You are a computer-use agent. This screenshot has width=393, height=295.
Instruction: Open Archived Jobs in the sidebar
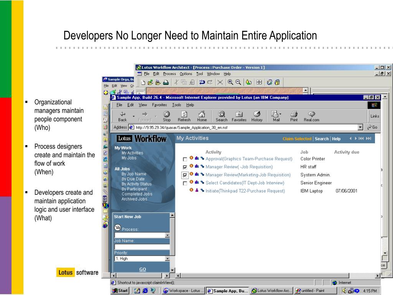134,199
